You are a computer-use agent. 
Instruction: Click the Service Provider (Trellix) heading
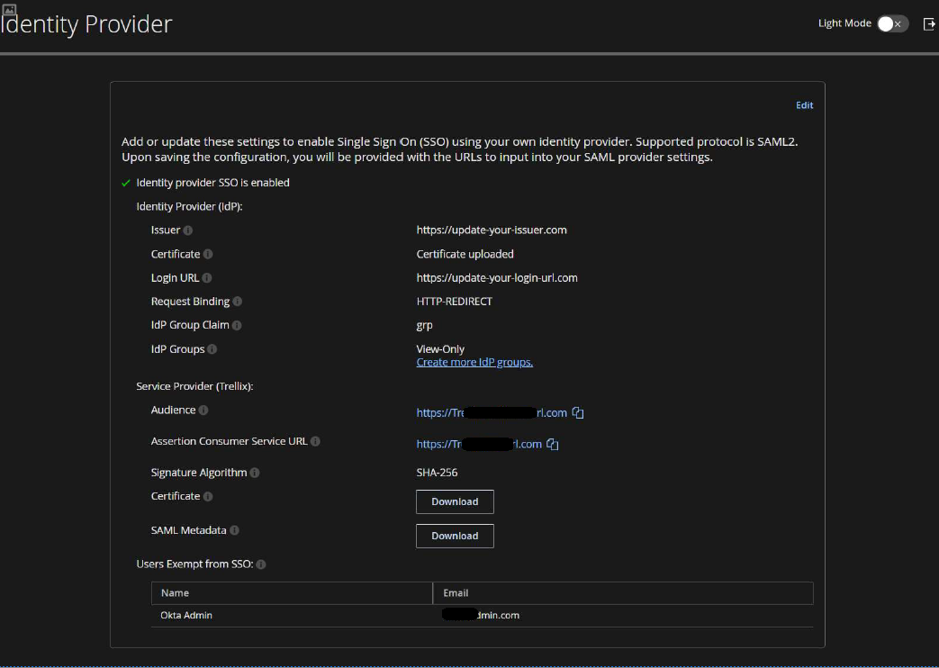194,386
